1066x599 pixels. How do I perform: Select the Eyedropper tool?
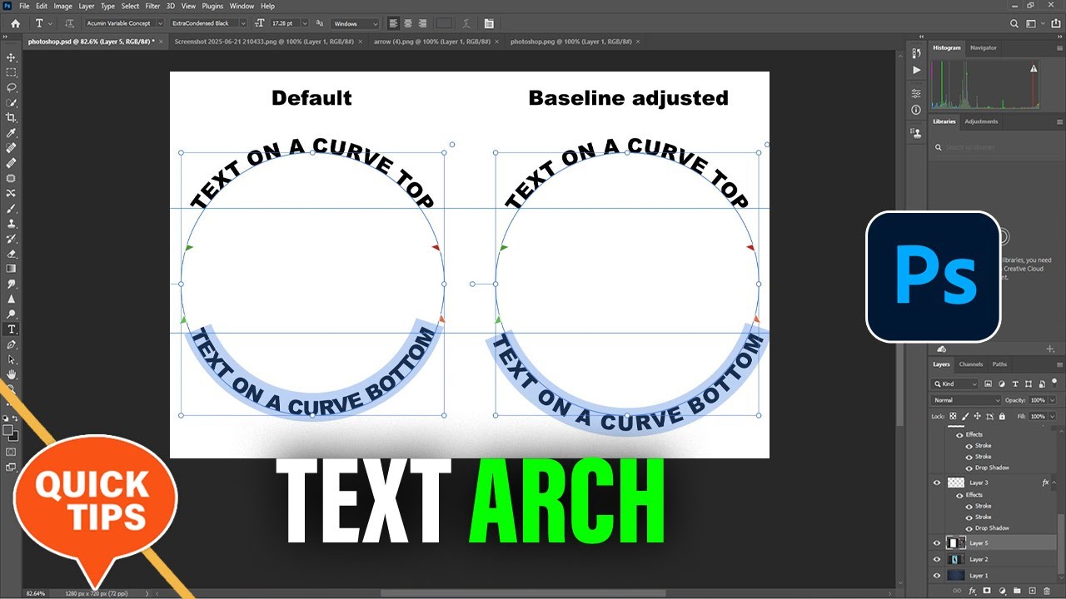pyautogui.click(x=12, y=132)
